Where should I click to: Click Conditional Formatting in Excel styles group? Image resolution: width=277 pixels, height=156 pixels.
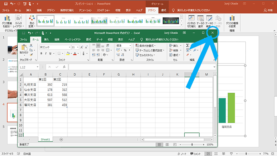tap(146, 46)
